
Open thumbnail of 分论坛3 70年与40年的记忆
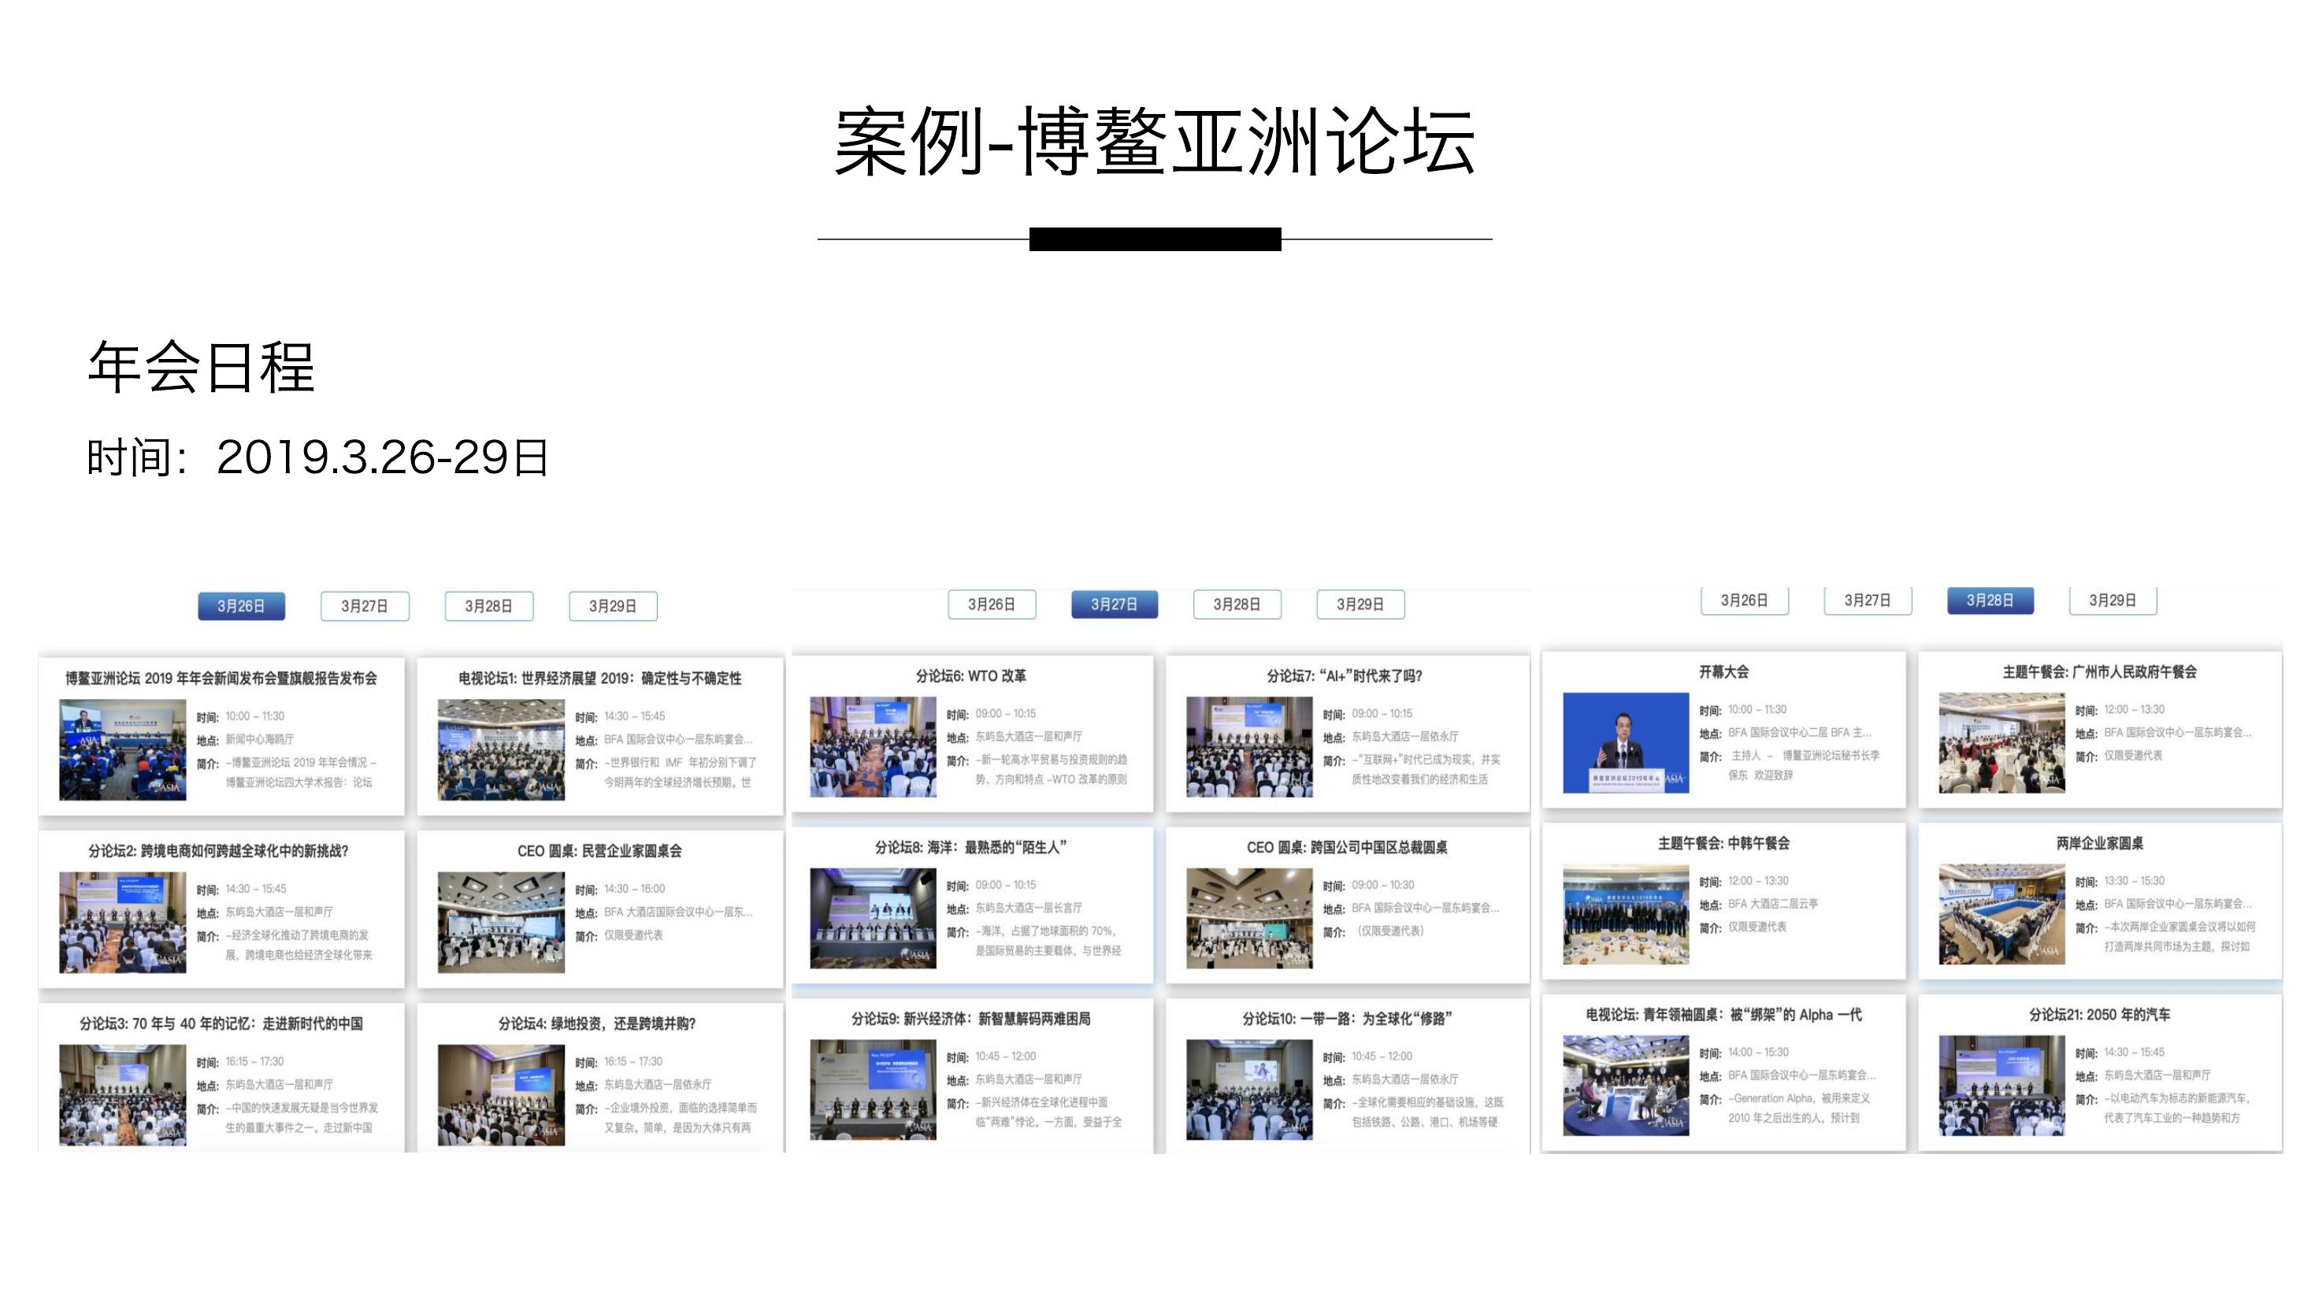tap(123, 1094)
